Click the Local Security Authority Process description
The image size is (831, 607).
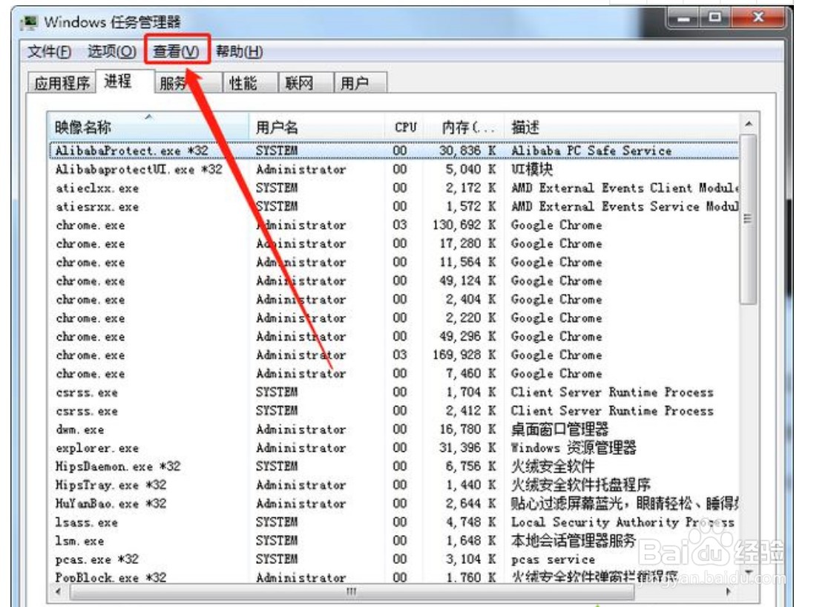(x=623, y=522)
